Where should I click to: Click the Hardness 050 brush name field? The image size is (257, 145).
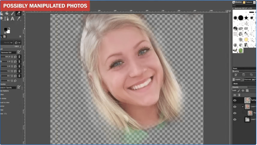[8, 52]
